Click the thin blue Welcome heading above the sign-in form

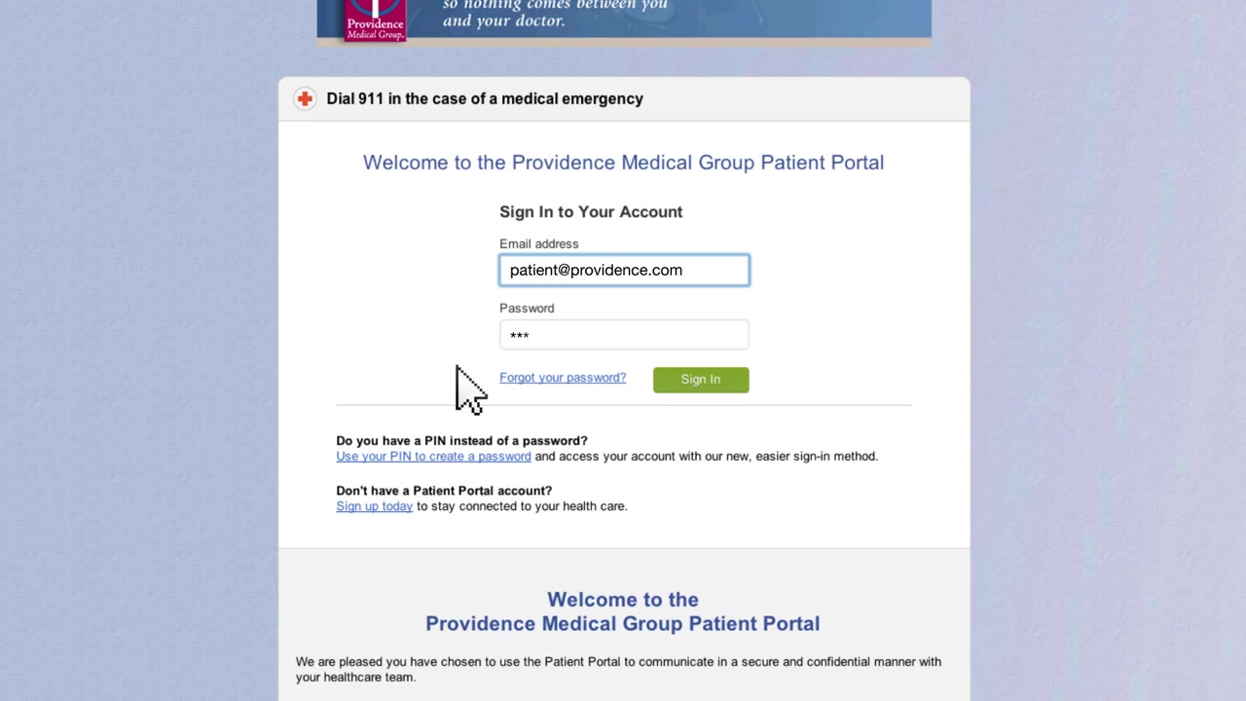point(623,163)
